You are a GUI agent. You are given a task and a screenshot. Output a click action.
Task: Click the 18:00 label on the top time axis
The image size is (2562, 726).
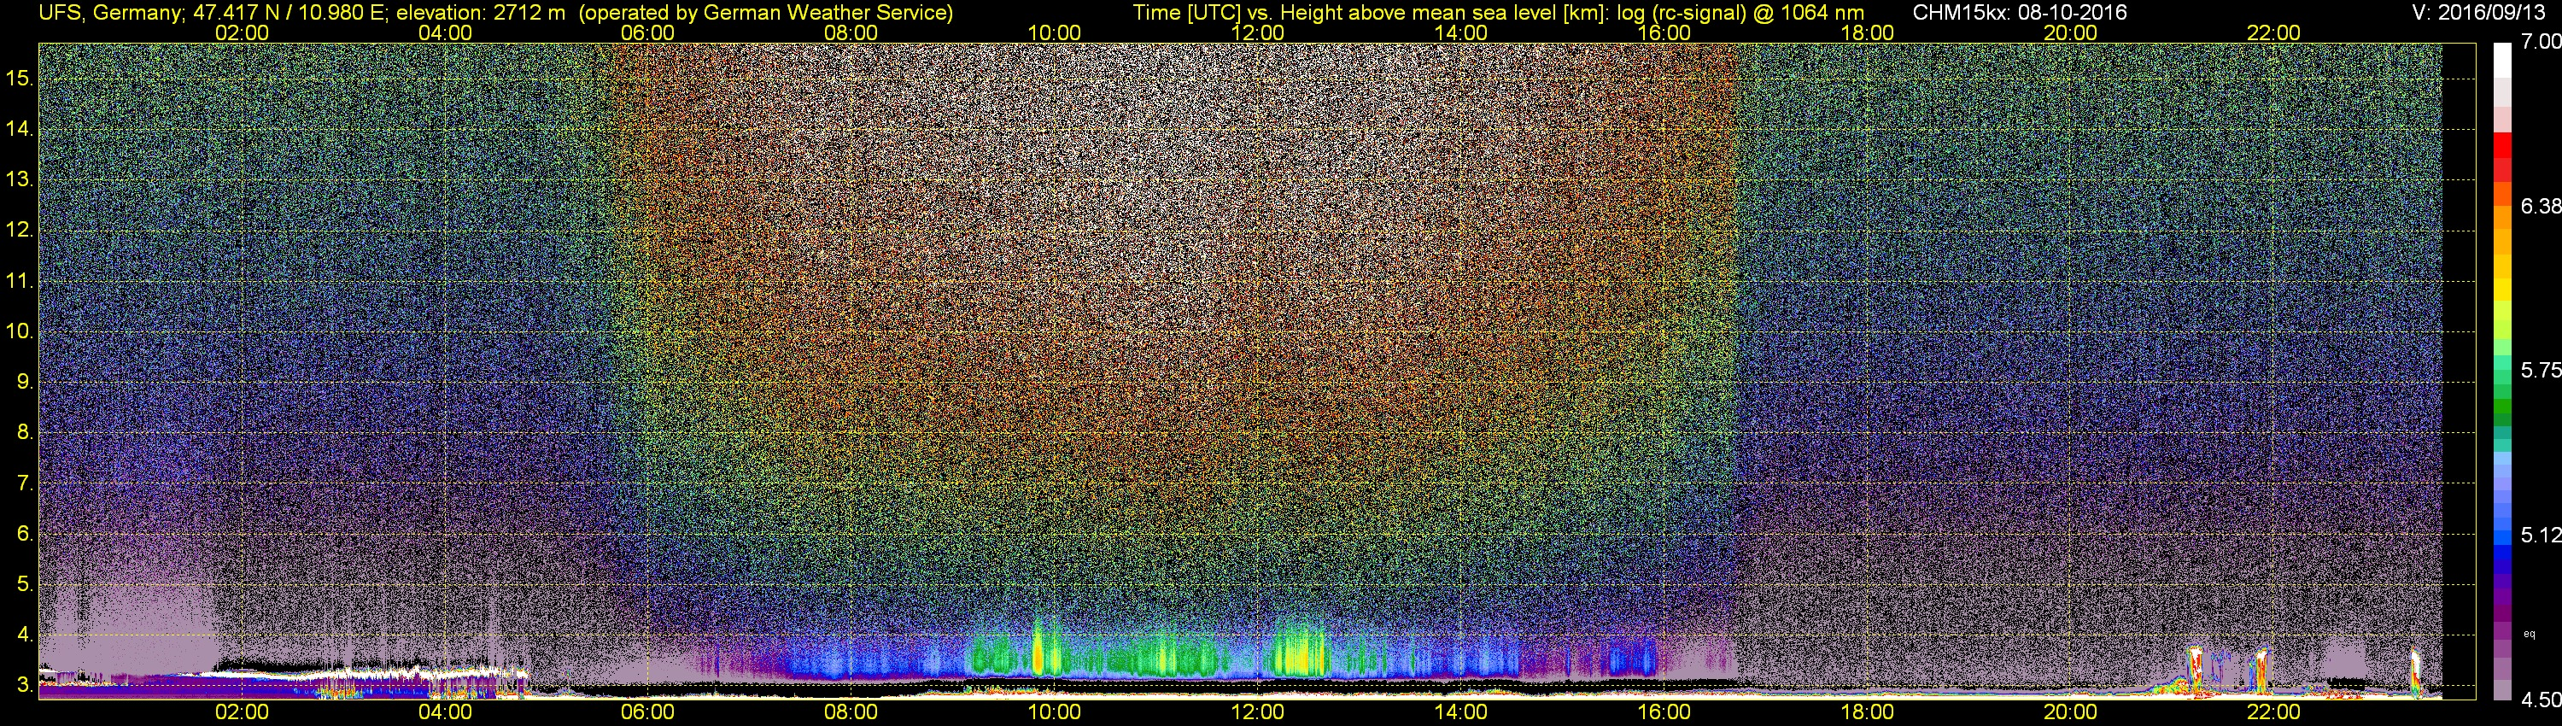click(x=1867, y=32)
